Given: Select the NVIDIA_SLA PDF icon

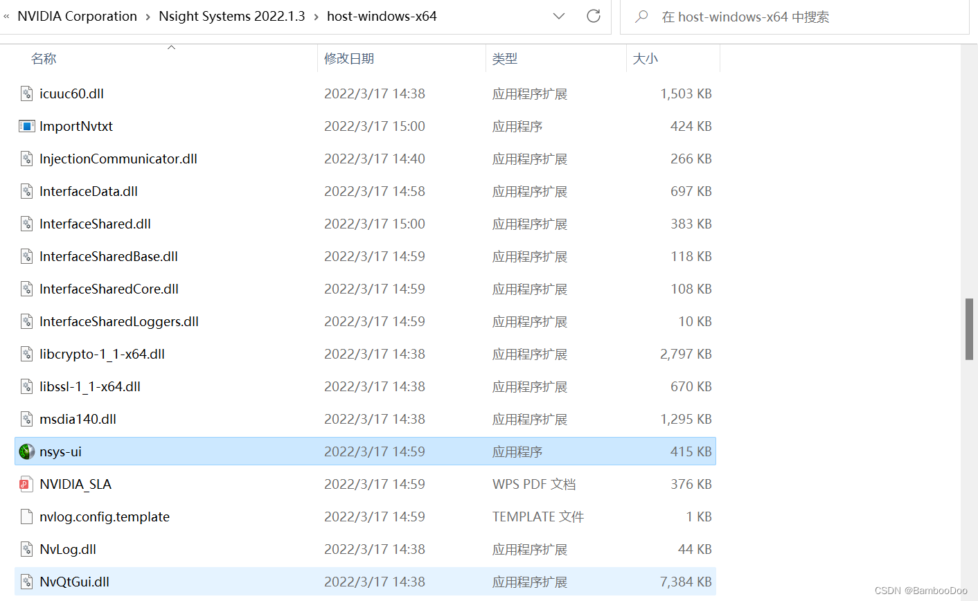Looking at the screenshot, I should (26, 484).
